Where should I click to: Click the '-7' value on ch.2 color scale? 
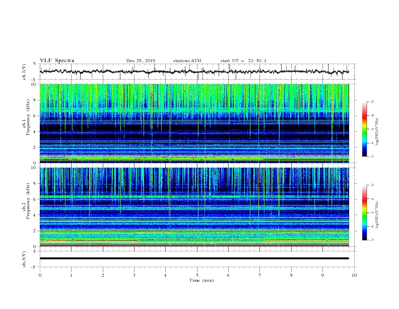pyautogui.click(x=371, y=240)
